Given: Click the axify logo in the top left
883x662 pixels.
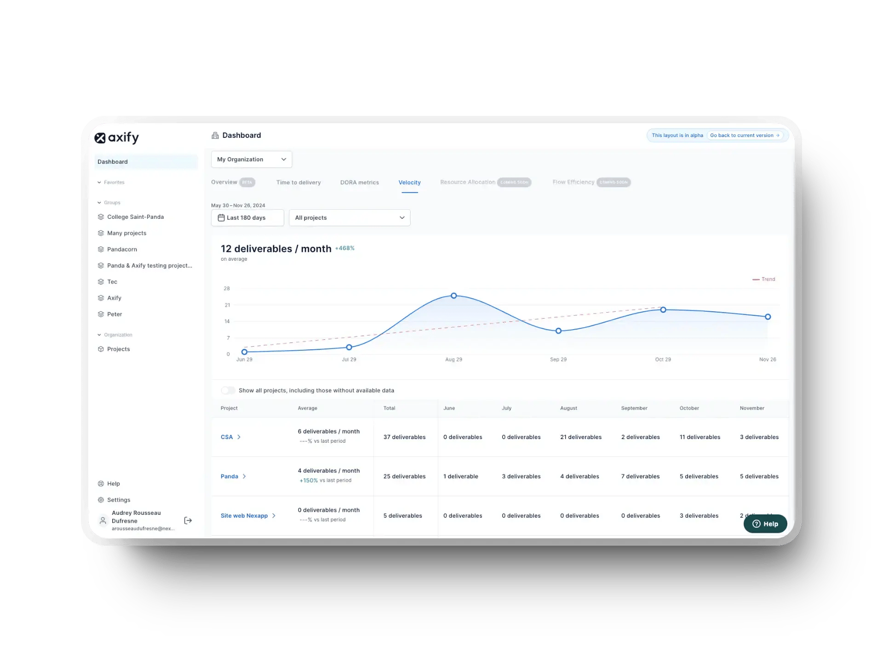Looking at the screenshot, I should (x=117, y=137).
